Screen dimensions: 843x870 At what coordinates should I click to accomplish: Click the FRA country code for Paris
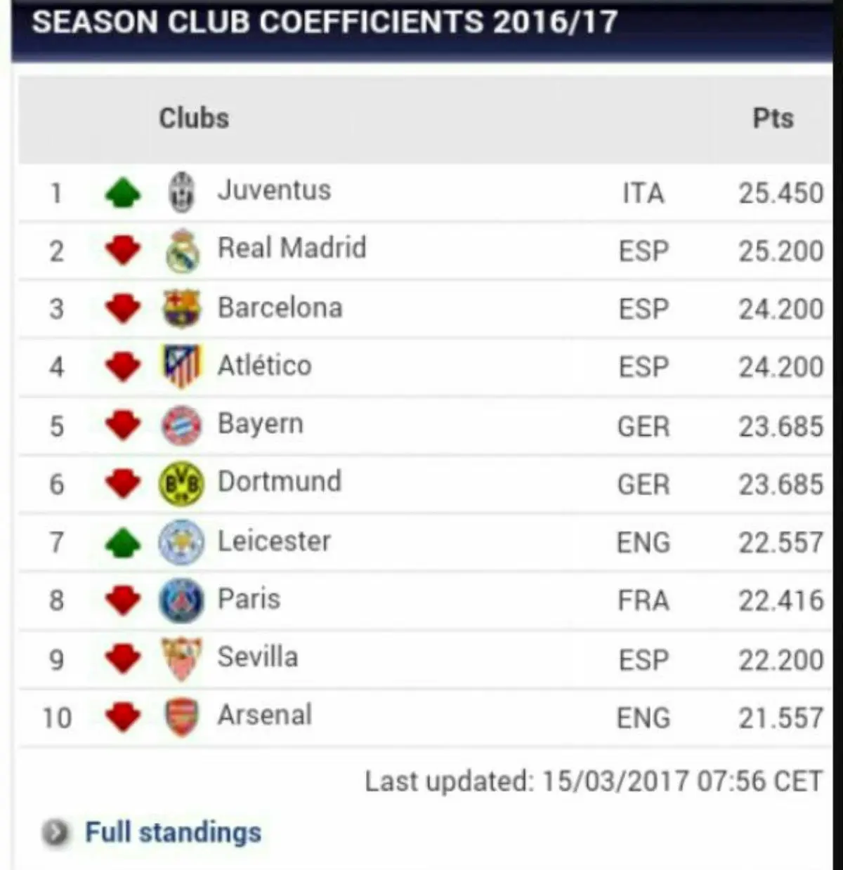pos(643,601)
